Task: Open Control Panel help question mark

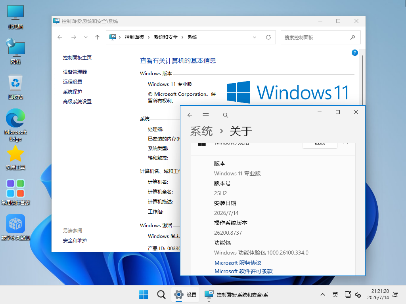Action: (x=355, y=53)
